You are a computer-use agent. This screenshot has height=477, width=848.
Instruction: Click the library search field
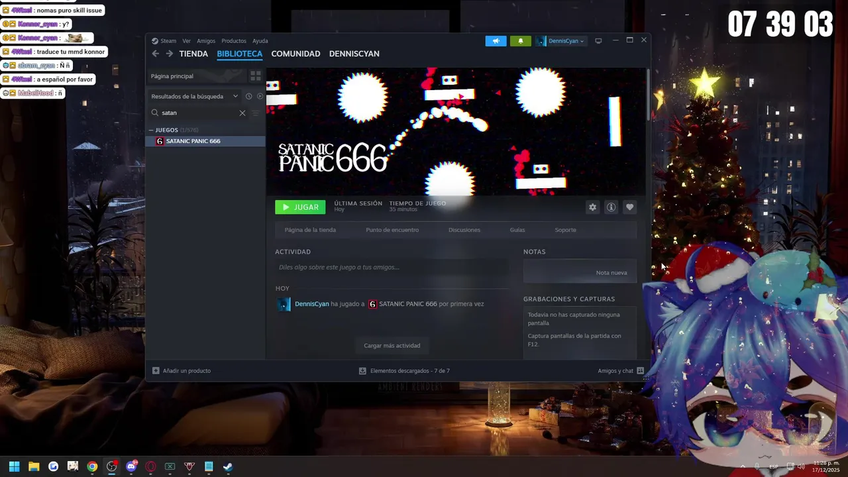197,113
